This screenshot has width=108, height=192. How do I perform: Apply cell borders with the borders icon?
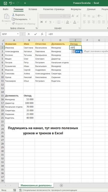tap(59, 22)
